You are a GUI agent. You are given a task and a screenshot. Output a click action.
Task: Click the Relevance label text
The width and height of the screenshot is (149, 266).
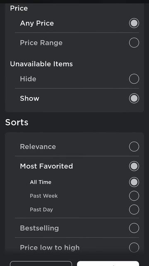(38, 147)
